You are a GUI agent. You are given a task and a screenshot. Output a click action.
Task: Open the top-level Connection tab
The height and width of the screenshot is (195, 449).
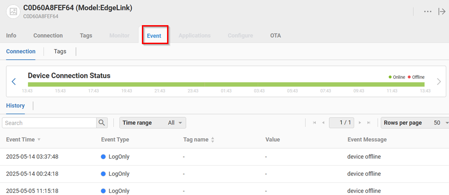[48, 35]
